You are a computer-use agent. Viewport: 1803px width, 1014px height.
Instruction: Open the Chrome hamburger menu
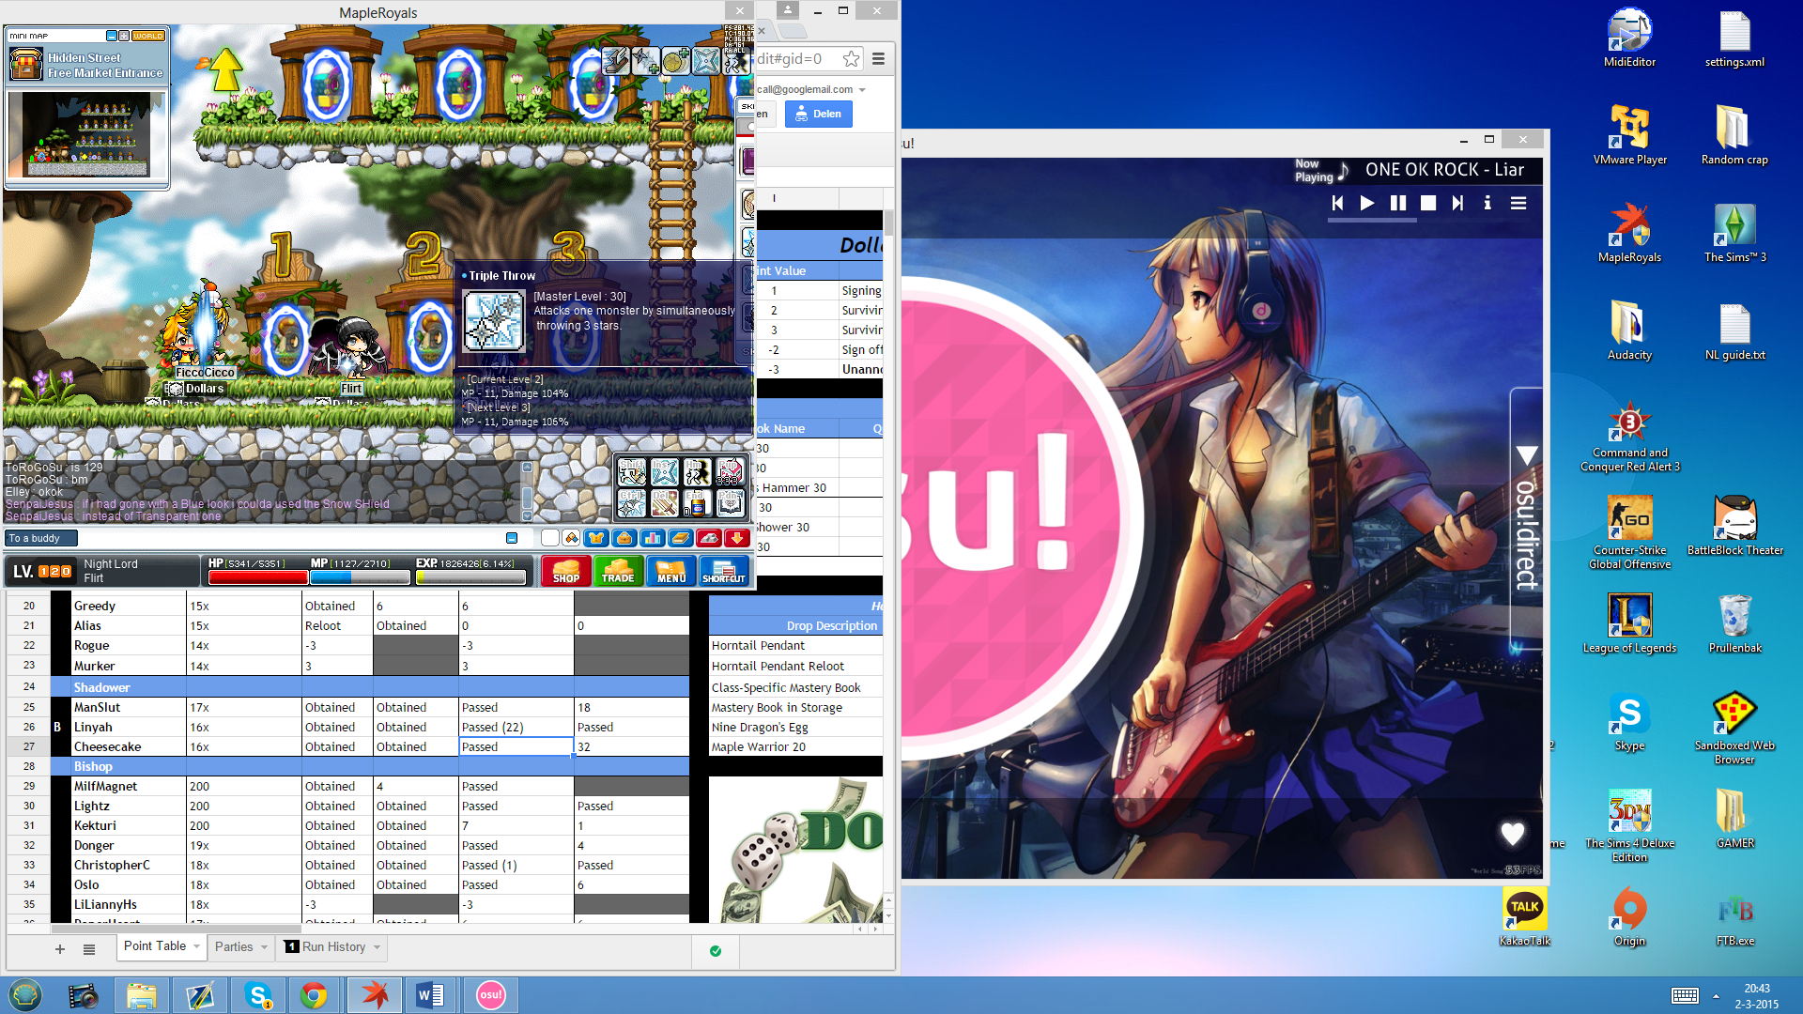point(879,59)
